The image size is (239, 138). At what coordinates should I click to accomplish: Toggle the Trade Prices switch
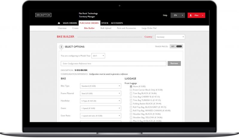coord(176,46)
